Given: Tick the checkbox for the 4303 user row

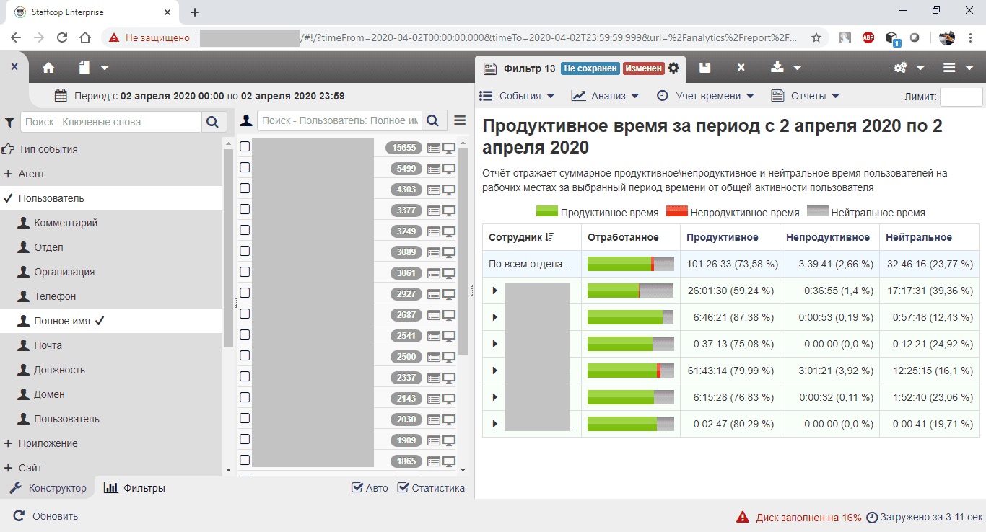Looking at the screenshot, I should 245,188.
